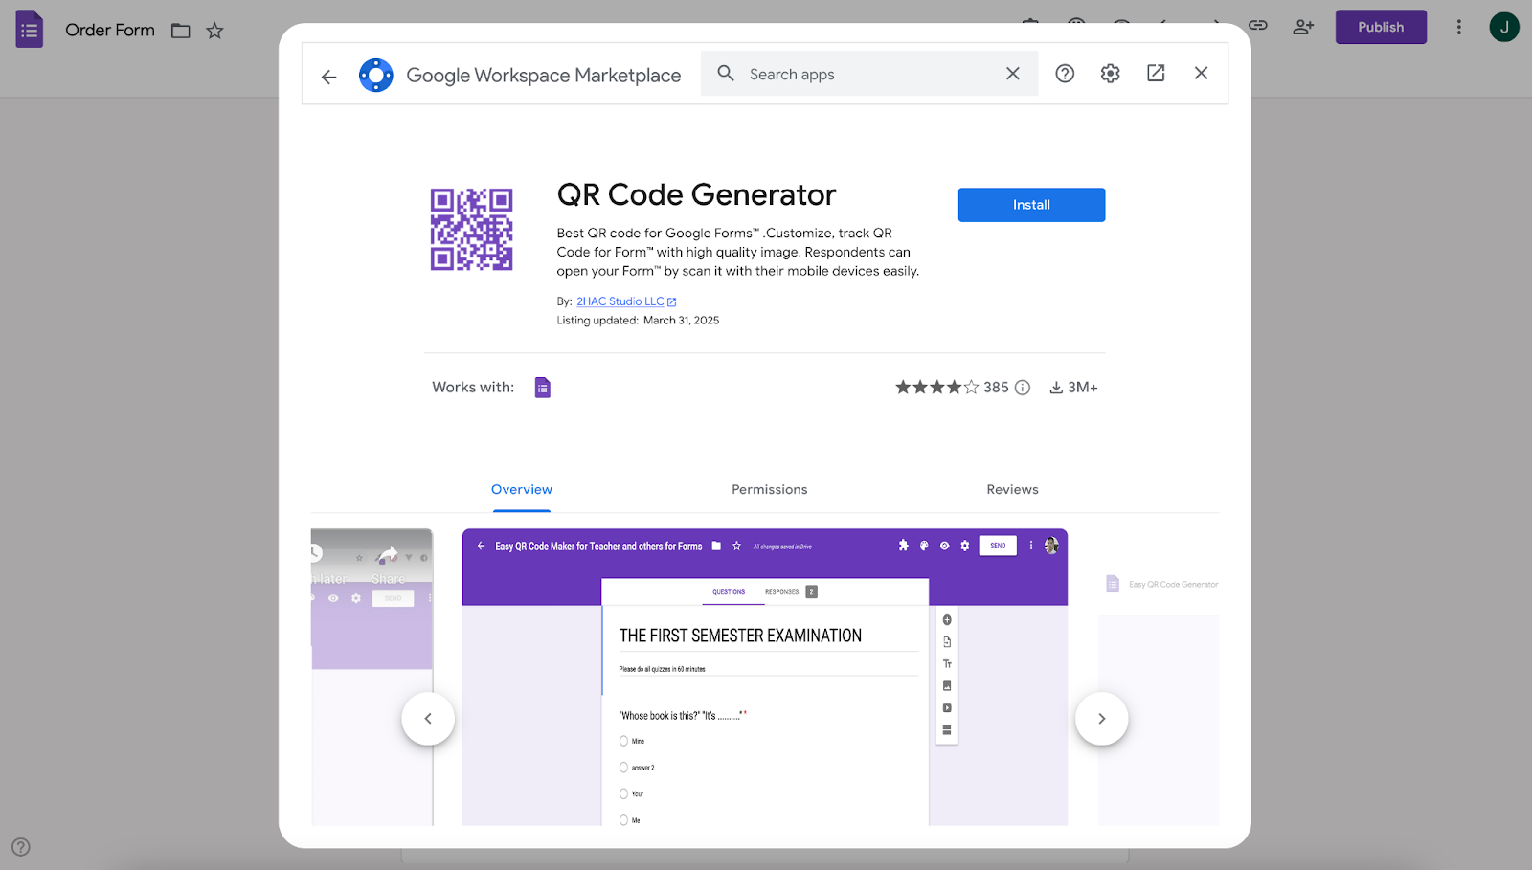Screen dimensions: 1532x870
Task: Move Order Form to a folder
Action: tap(181, 31)
